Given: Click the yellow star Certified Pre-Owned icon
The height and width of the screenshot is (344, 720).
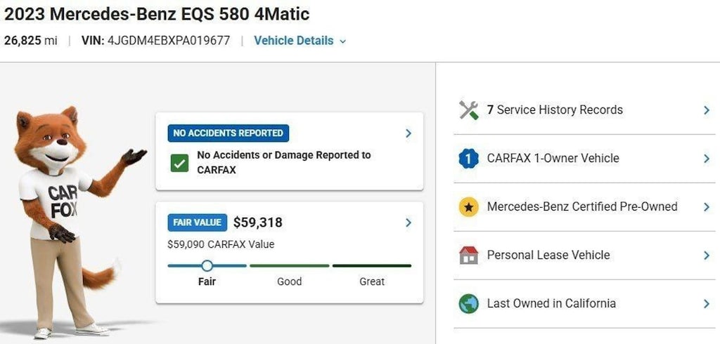Looking at the screenshot, I should pos(468,207).
